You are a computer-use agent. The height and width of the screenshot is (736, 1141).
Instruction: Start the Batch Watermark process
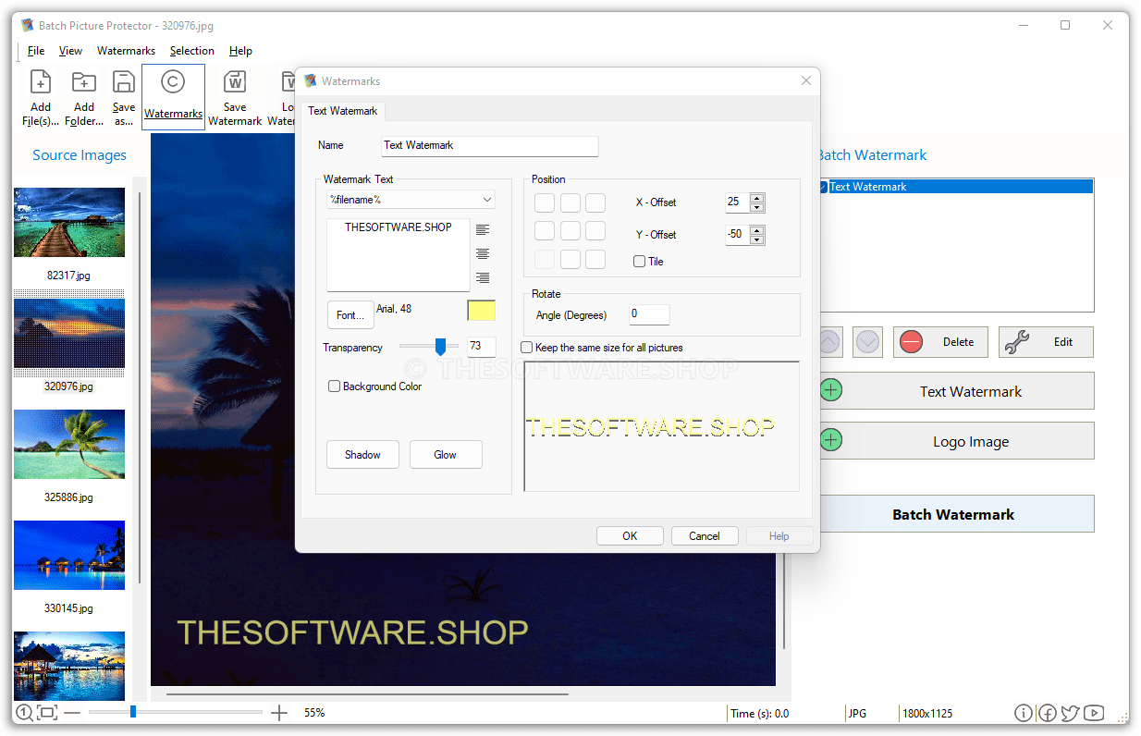tap(955, 514)
